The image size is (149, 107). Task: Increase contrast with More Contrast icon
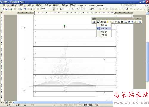pyautogui.click(x=101, y=22)
